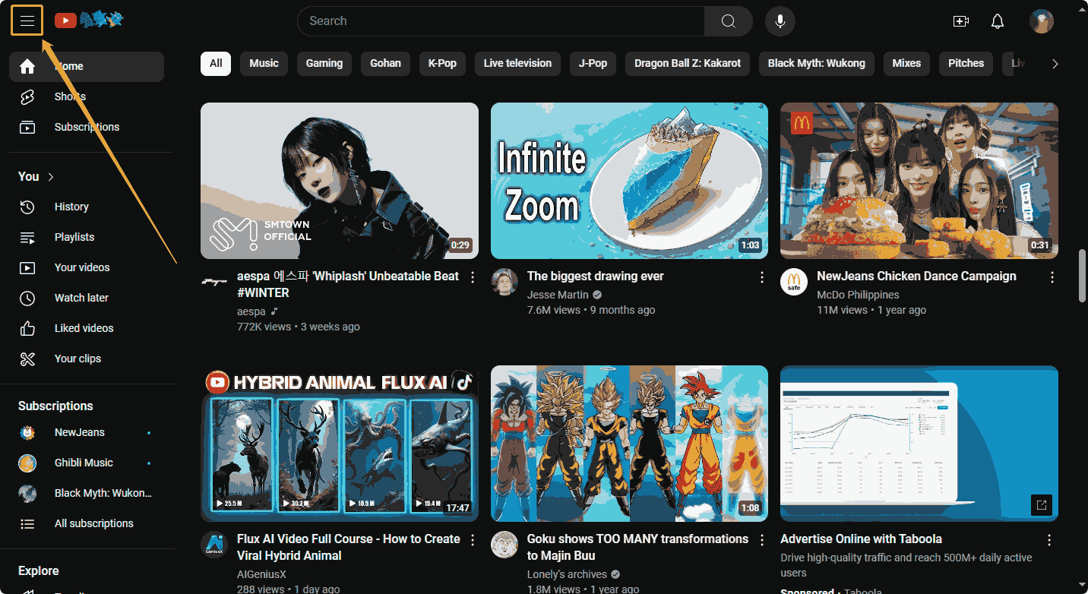
Task: Open options for Goku transformations video
Action: 762,540
